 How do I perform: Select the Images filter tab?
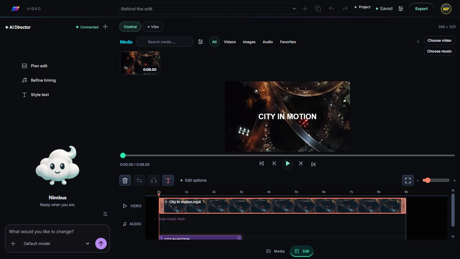point(249,42)
